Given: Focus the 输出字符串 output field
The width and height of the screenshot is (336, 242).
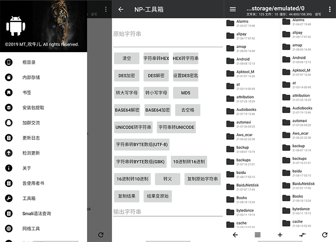Looking at the screenshot, I should (168, 212).
